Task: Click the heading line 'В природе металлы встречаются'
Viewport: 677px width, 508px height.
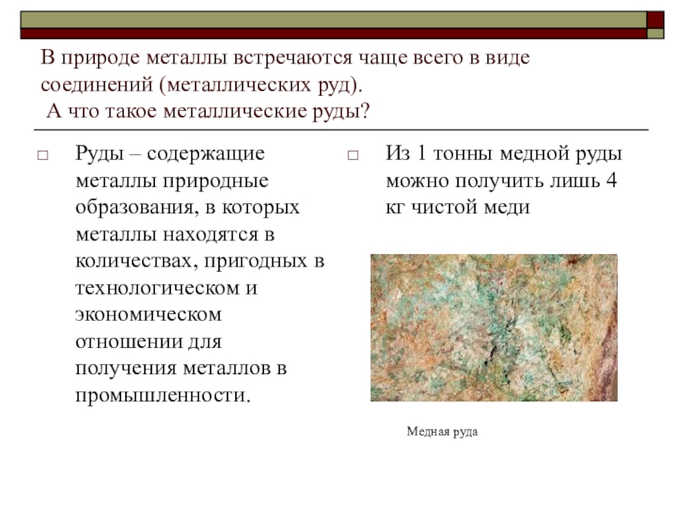Action: [285, 58]
